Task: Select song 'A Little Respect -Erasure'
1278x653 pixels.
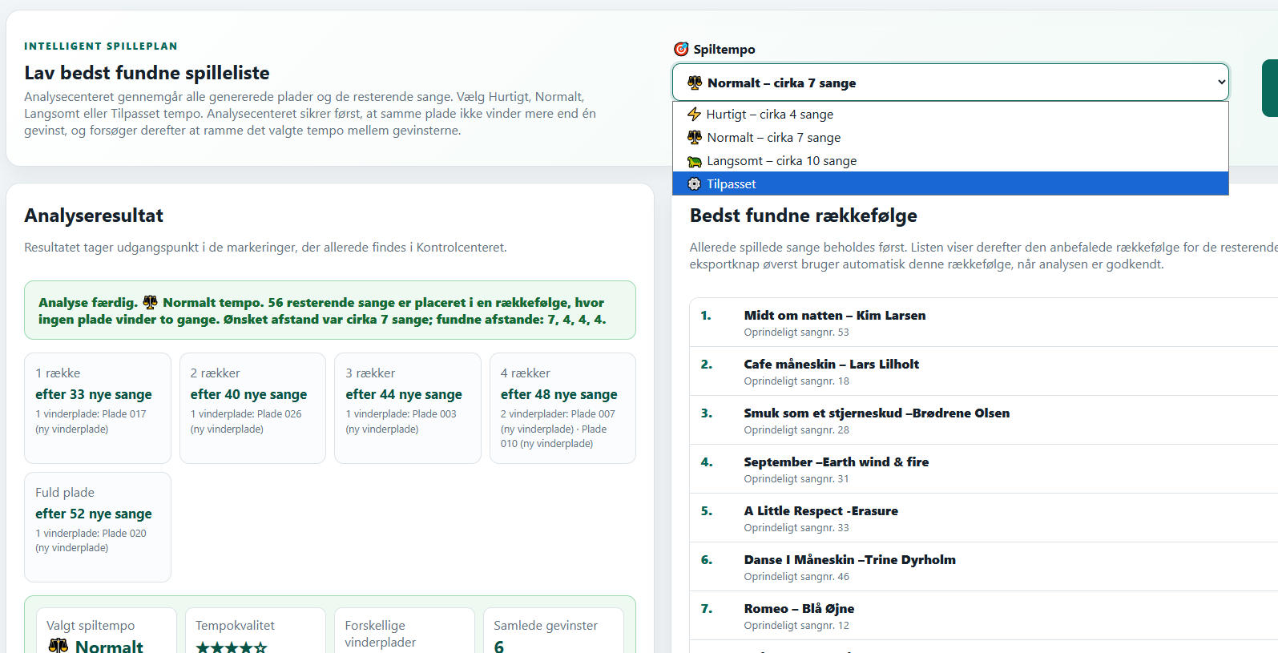Action: click(821, 511)
